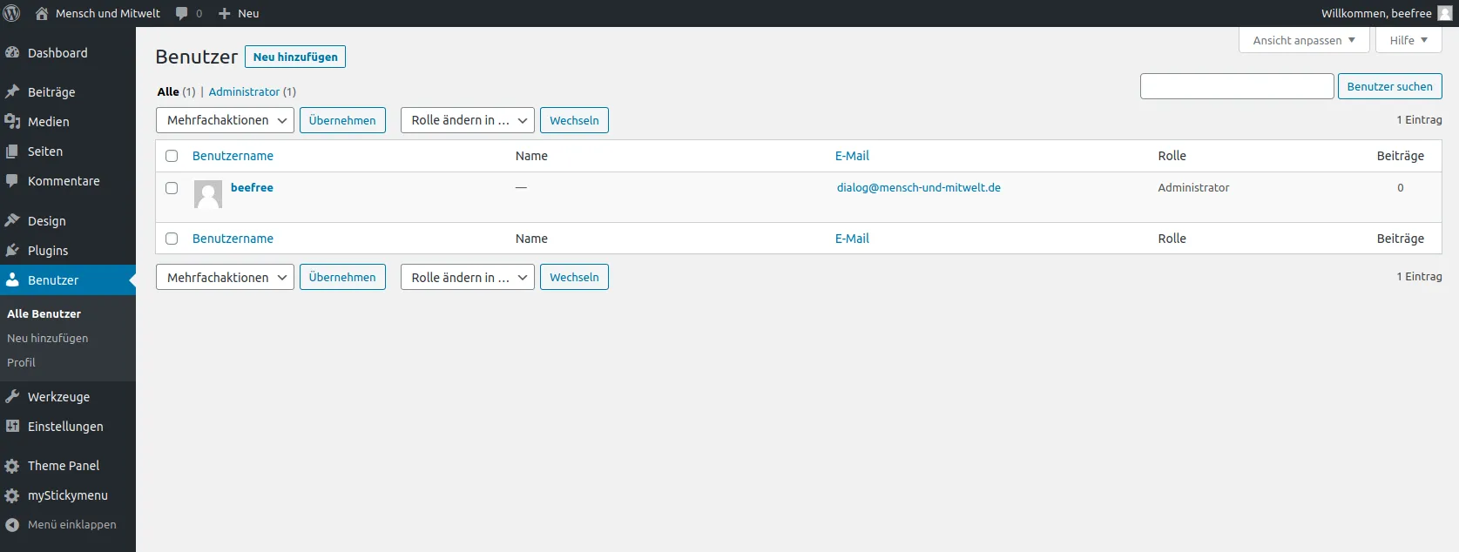Screen dimensions: 1459x552
Task: Select the checkbox for user beefree
Action: click(172, 188)
